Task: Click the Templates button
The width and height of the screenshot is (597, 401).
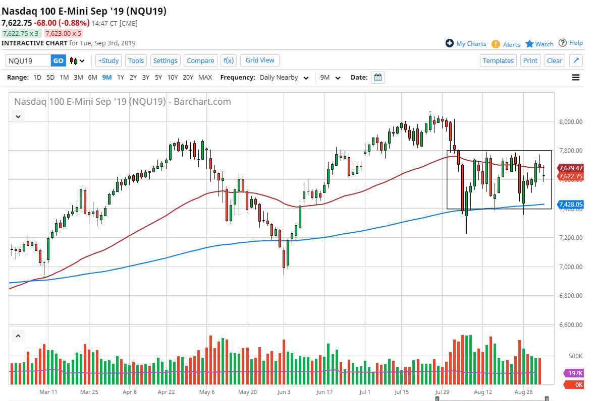Action: point(498,60)
